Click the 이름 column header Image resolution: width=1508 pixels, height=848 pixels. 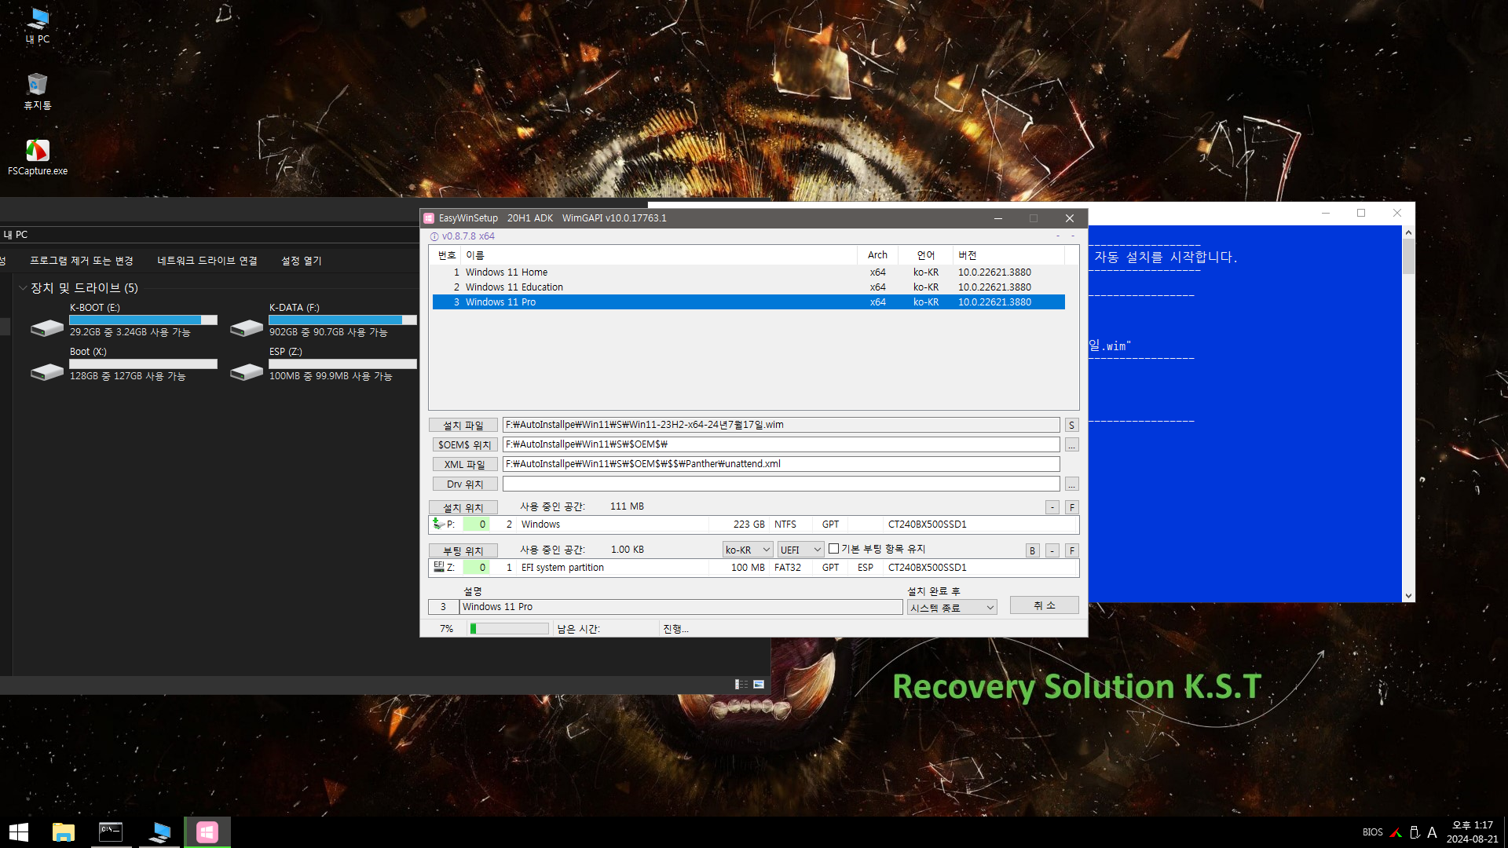659,255
